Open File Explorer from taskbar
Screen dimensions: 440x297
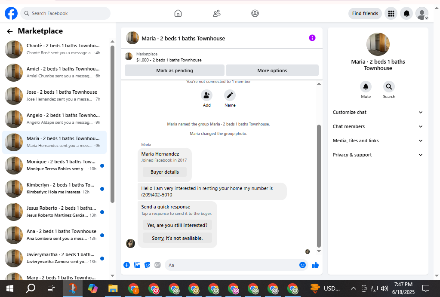pos(113,288)
